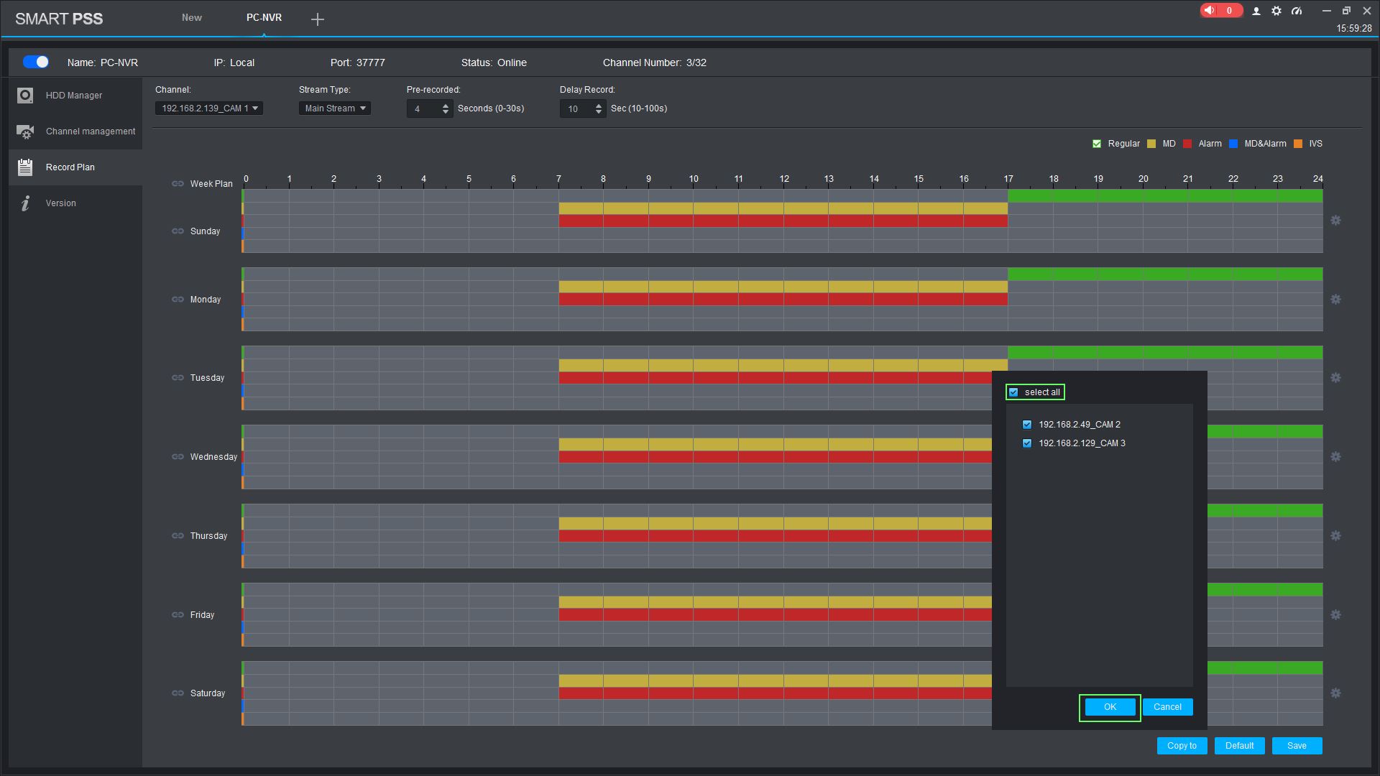Click the Version info icon
This screenshot has width=1380, height=776.
tap(25, 203)
